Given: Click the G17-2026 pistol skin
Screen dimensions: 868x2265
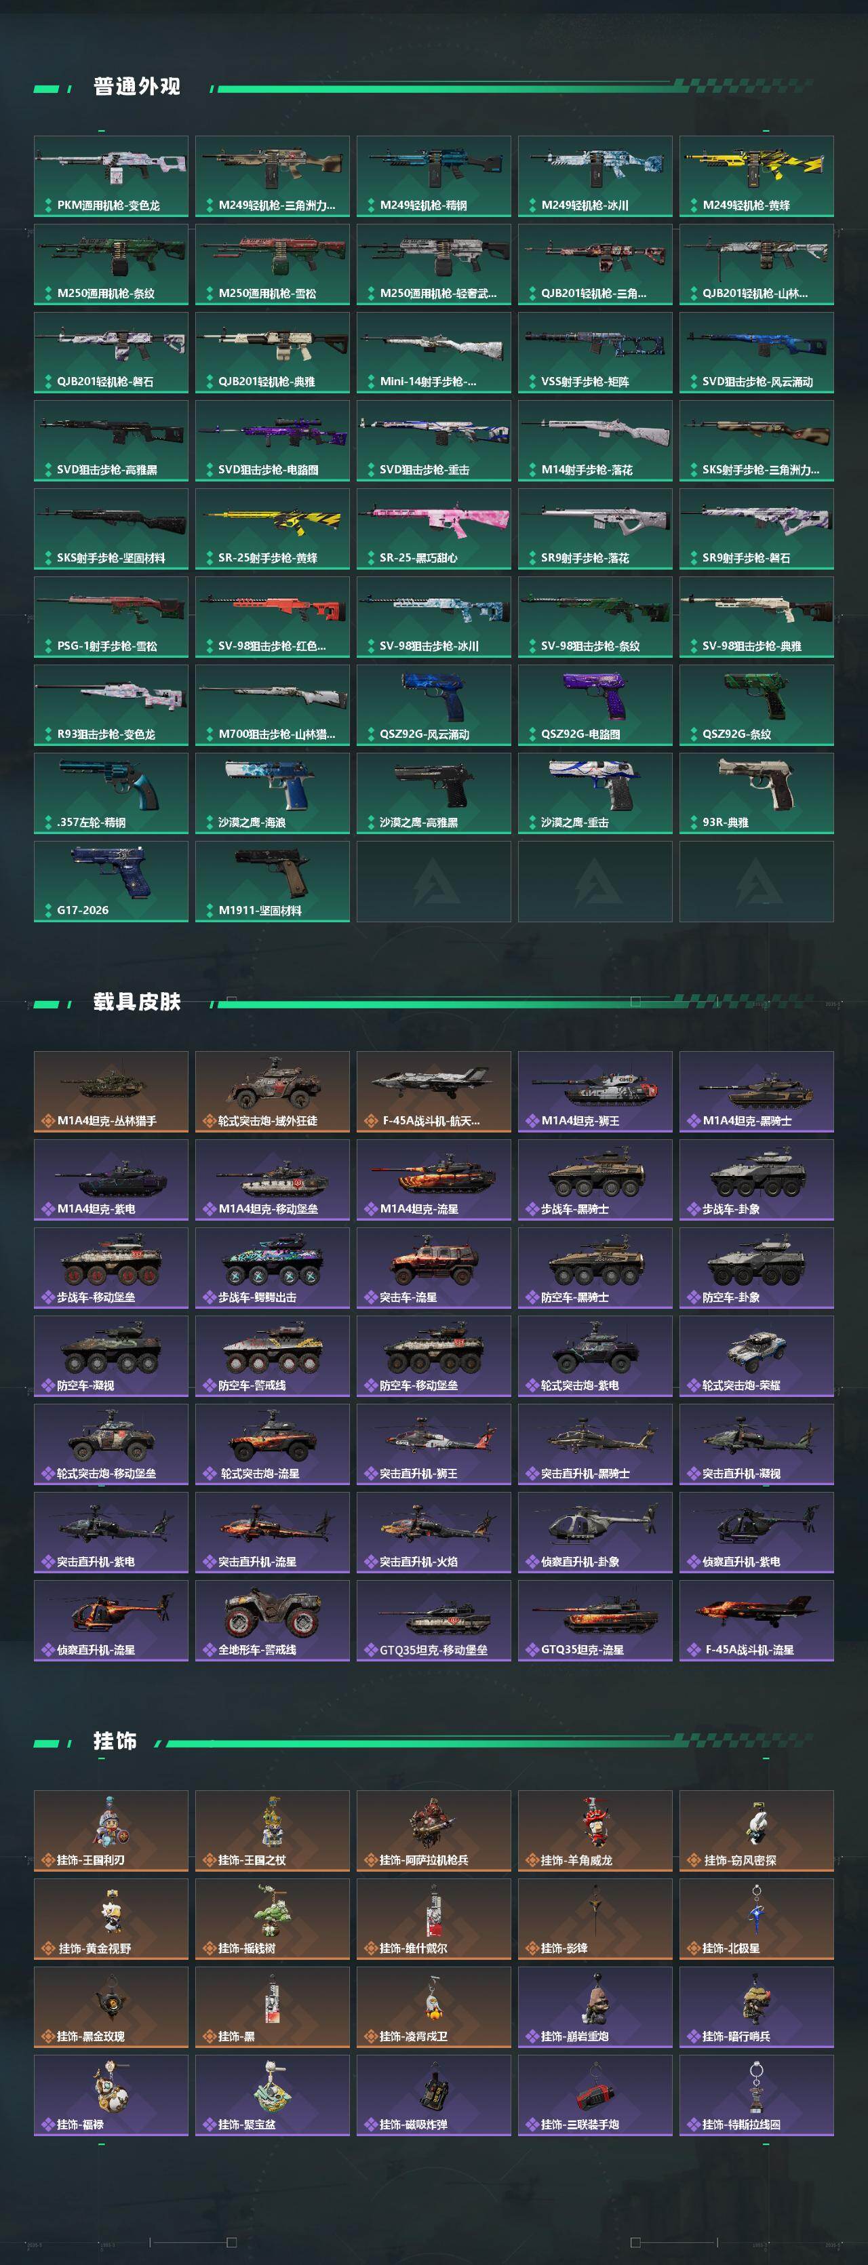Looking at the screenshot, I should click(111, 881).
